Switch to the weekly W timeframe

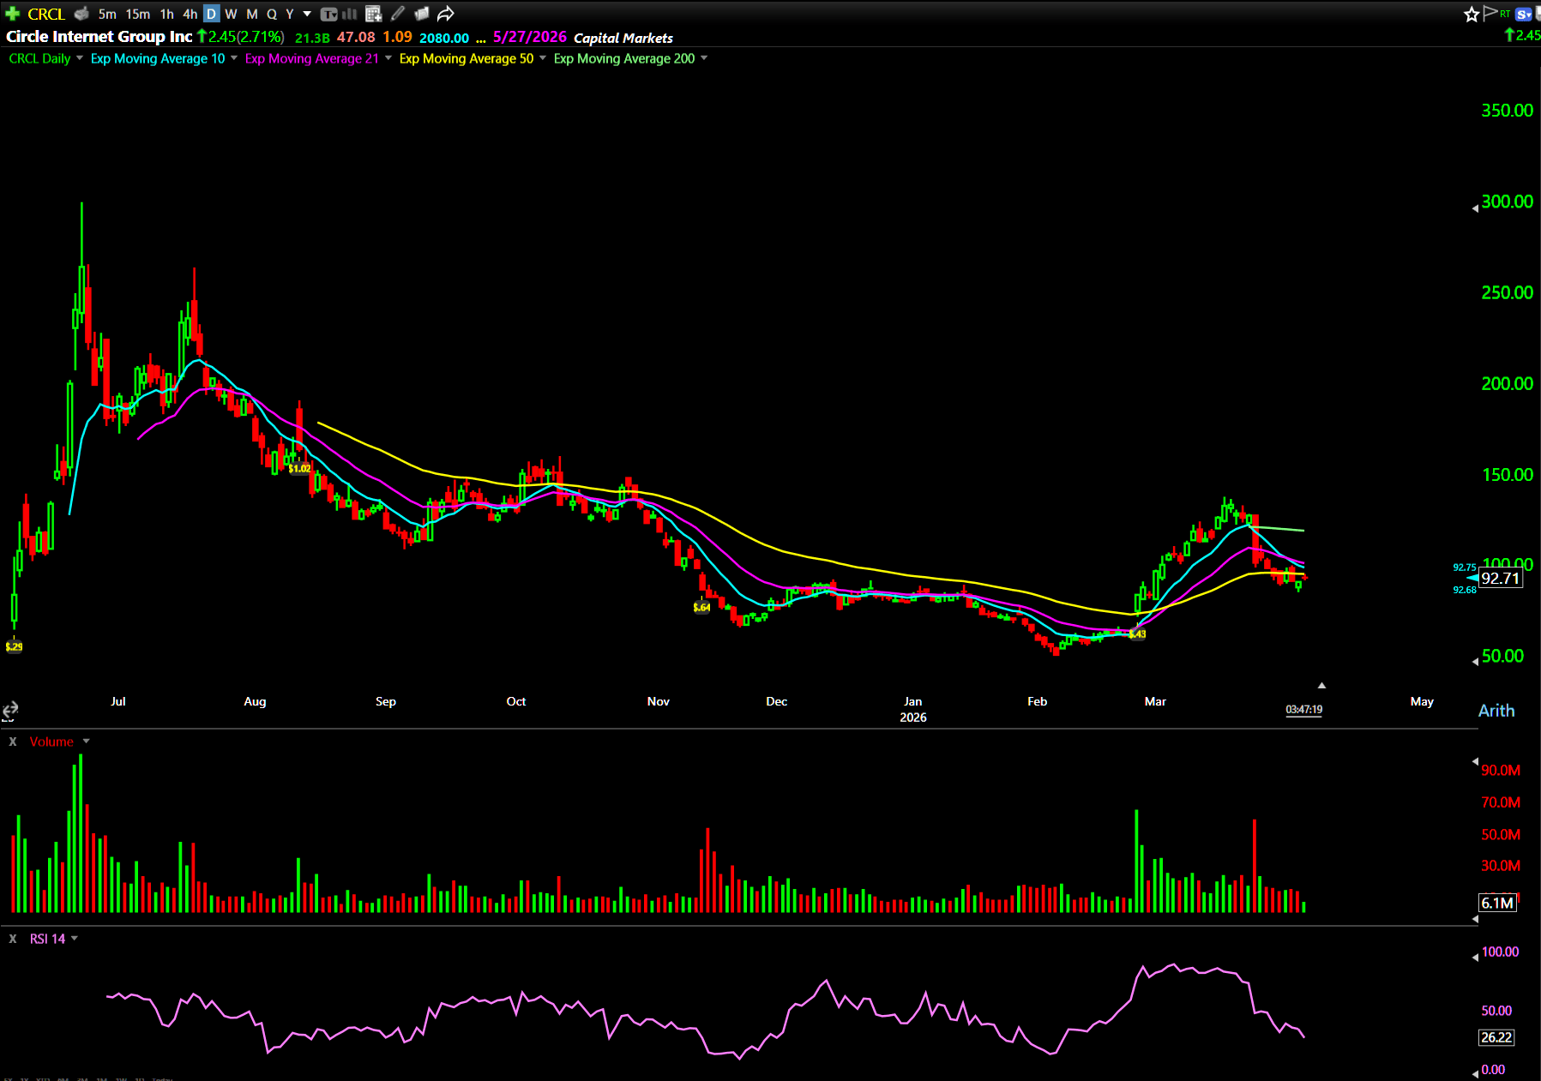pyautogui.click(x=231, y=14)
